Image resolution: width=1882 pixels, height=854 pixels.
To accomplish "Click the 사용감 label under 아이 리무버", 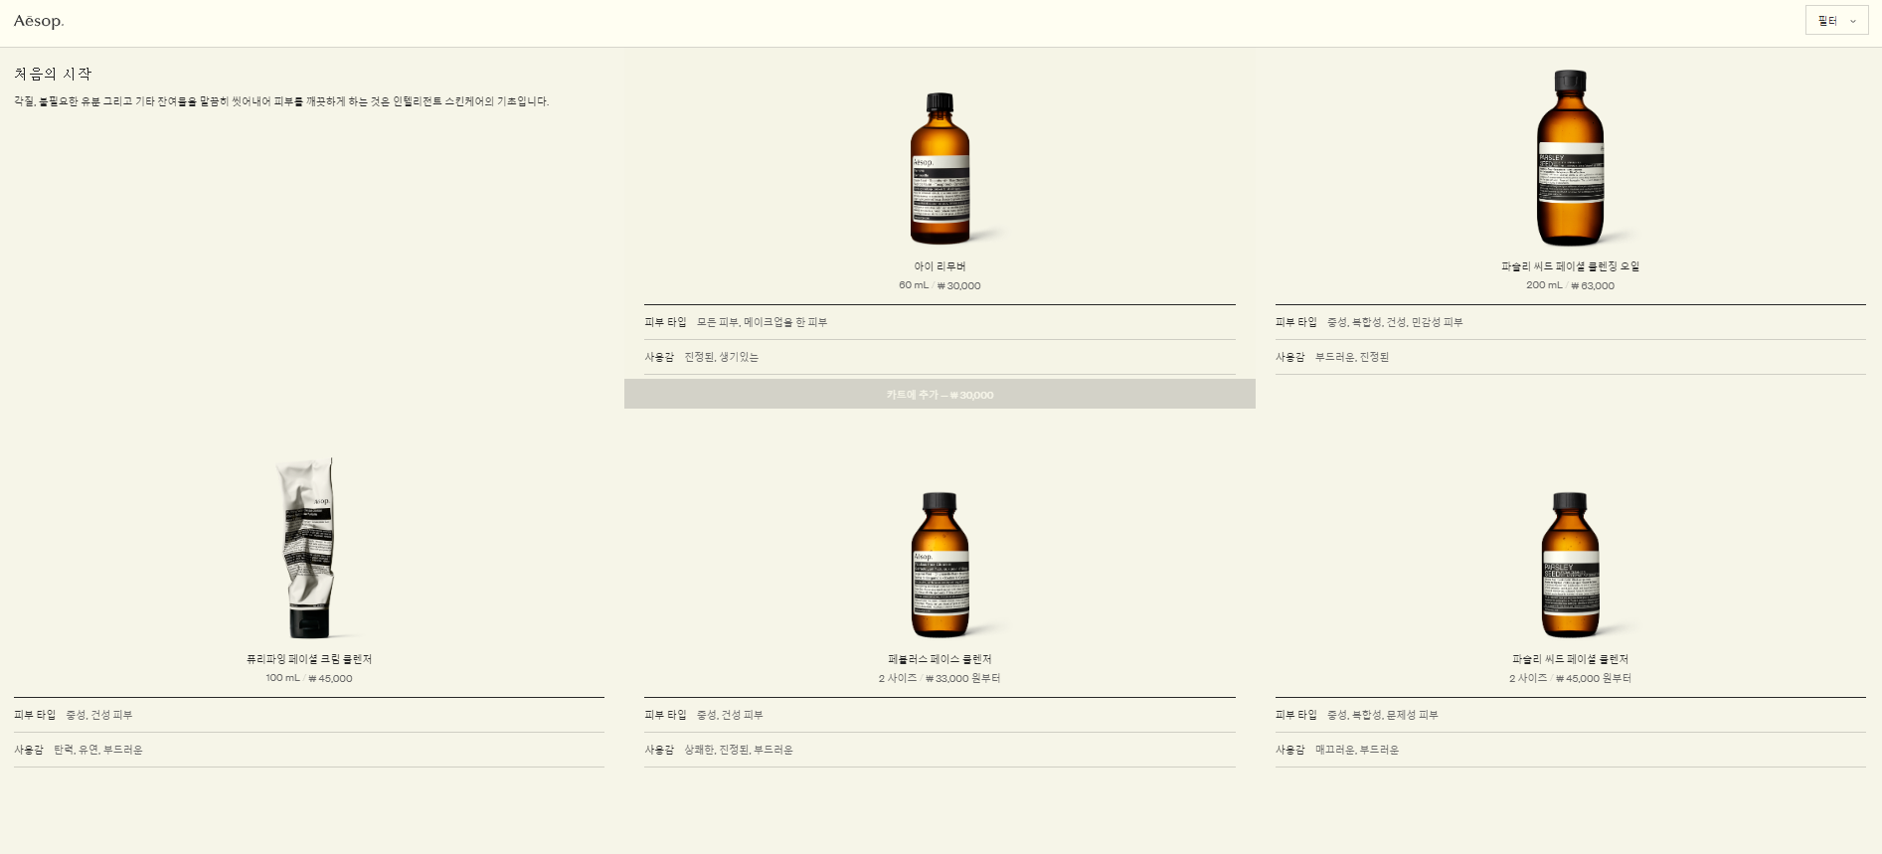I will click(659, 357).
